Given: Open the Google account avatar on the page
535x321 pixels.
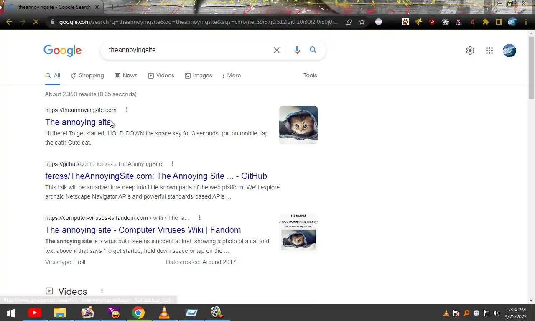Looking at the screenshot, I should pyautogui.click(x=510, y=51).
